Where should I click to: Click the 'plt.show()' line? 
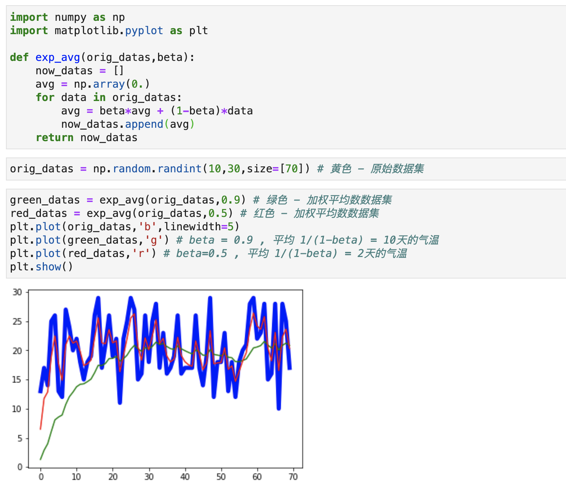click(x=42, y=267)
